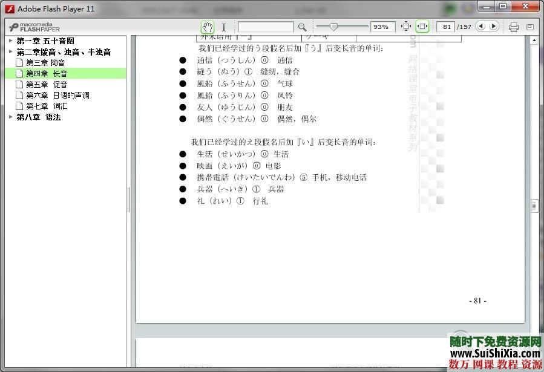Image resolution: width=544 pixels, height=372 pixels.
Task: Expand 第二章 拨音、浊音、半浊音 chapter
Action: pos(10,52)
